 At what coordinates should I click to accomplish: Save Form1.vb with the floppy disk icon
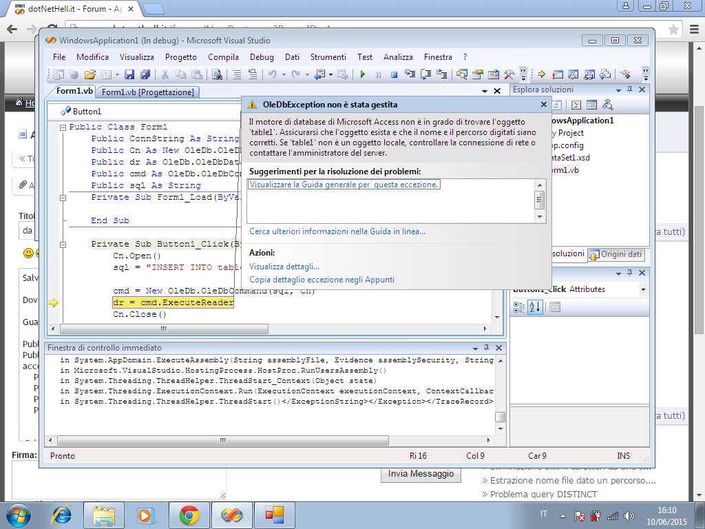coord(129,74)
